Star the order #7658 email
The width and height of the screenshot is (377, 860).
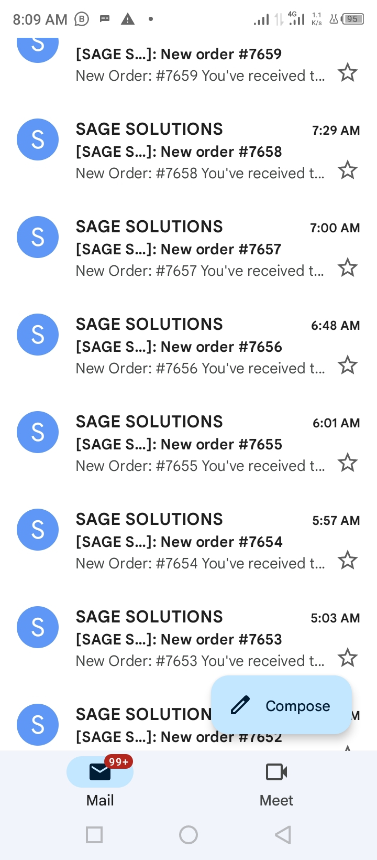tap(348, 170)
